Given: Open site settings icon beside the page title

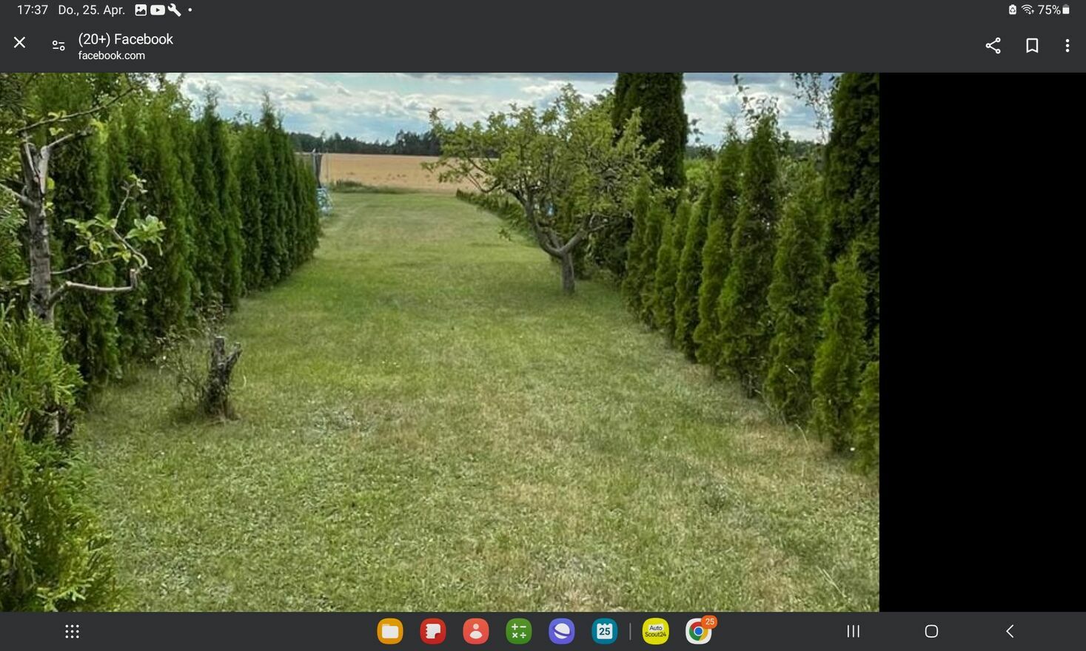Looking at the screenshot, I should click(x=58, y=45).
